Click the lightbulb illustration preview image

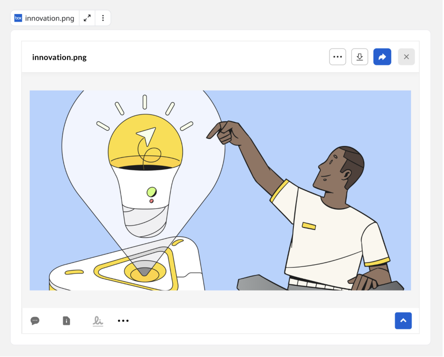pos(220,190)
